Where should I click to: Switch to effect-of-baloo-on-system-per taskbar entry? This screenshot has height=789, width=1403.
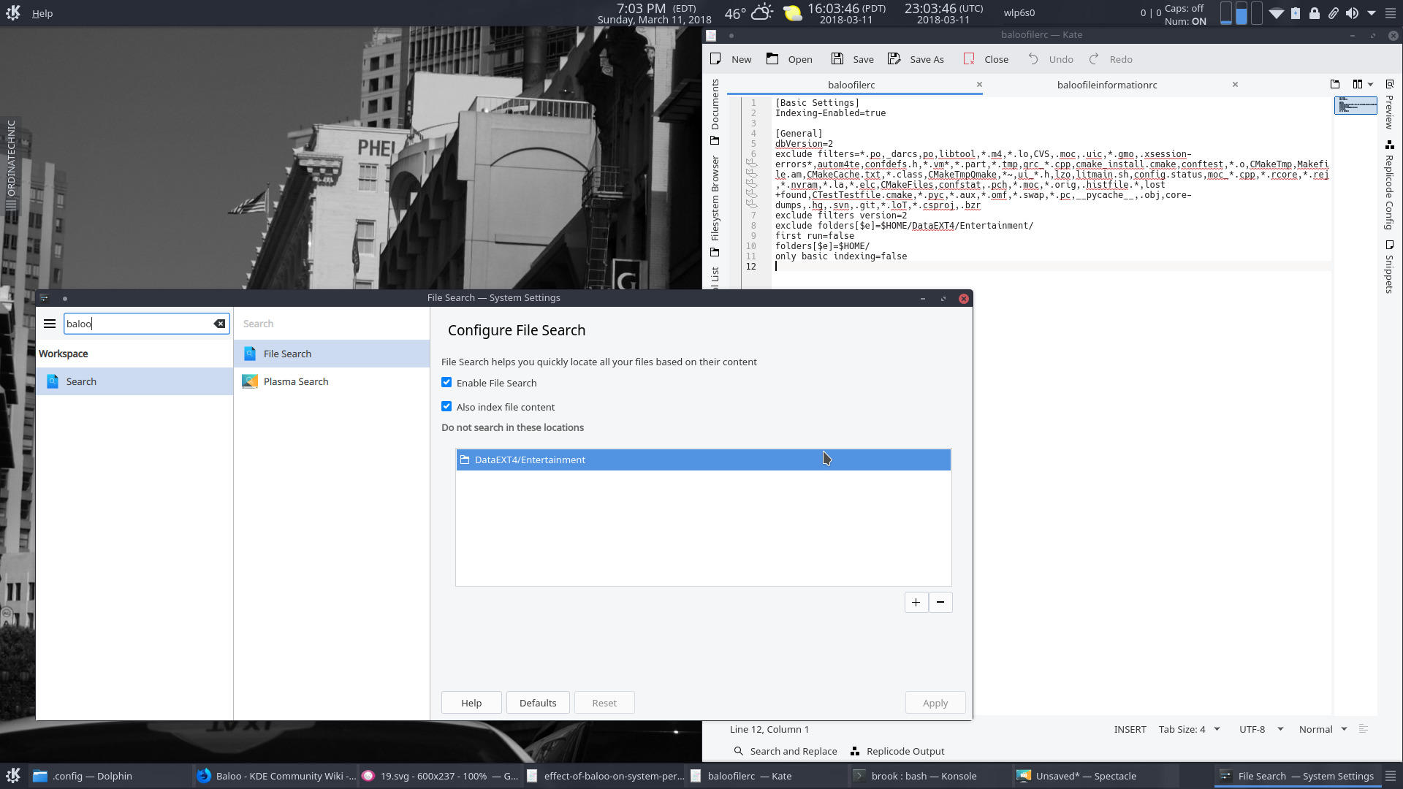604,776
